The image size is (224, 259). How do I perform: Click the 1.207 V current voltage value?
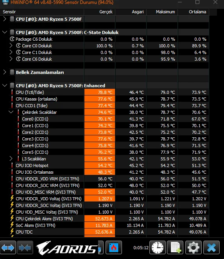tap(105, 199)
